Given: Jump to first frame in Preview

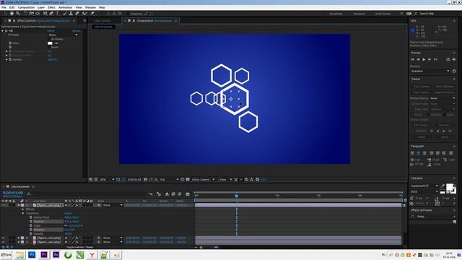Looking at the screenshot, I should (x=412, y=59).
